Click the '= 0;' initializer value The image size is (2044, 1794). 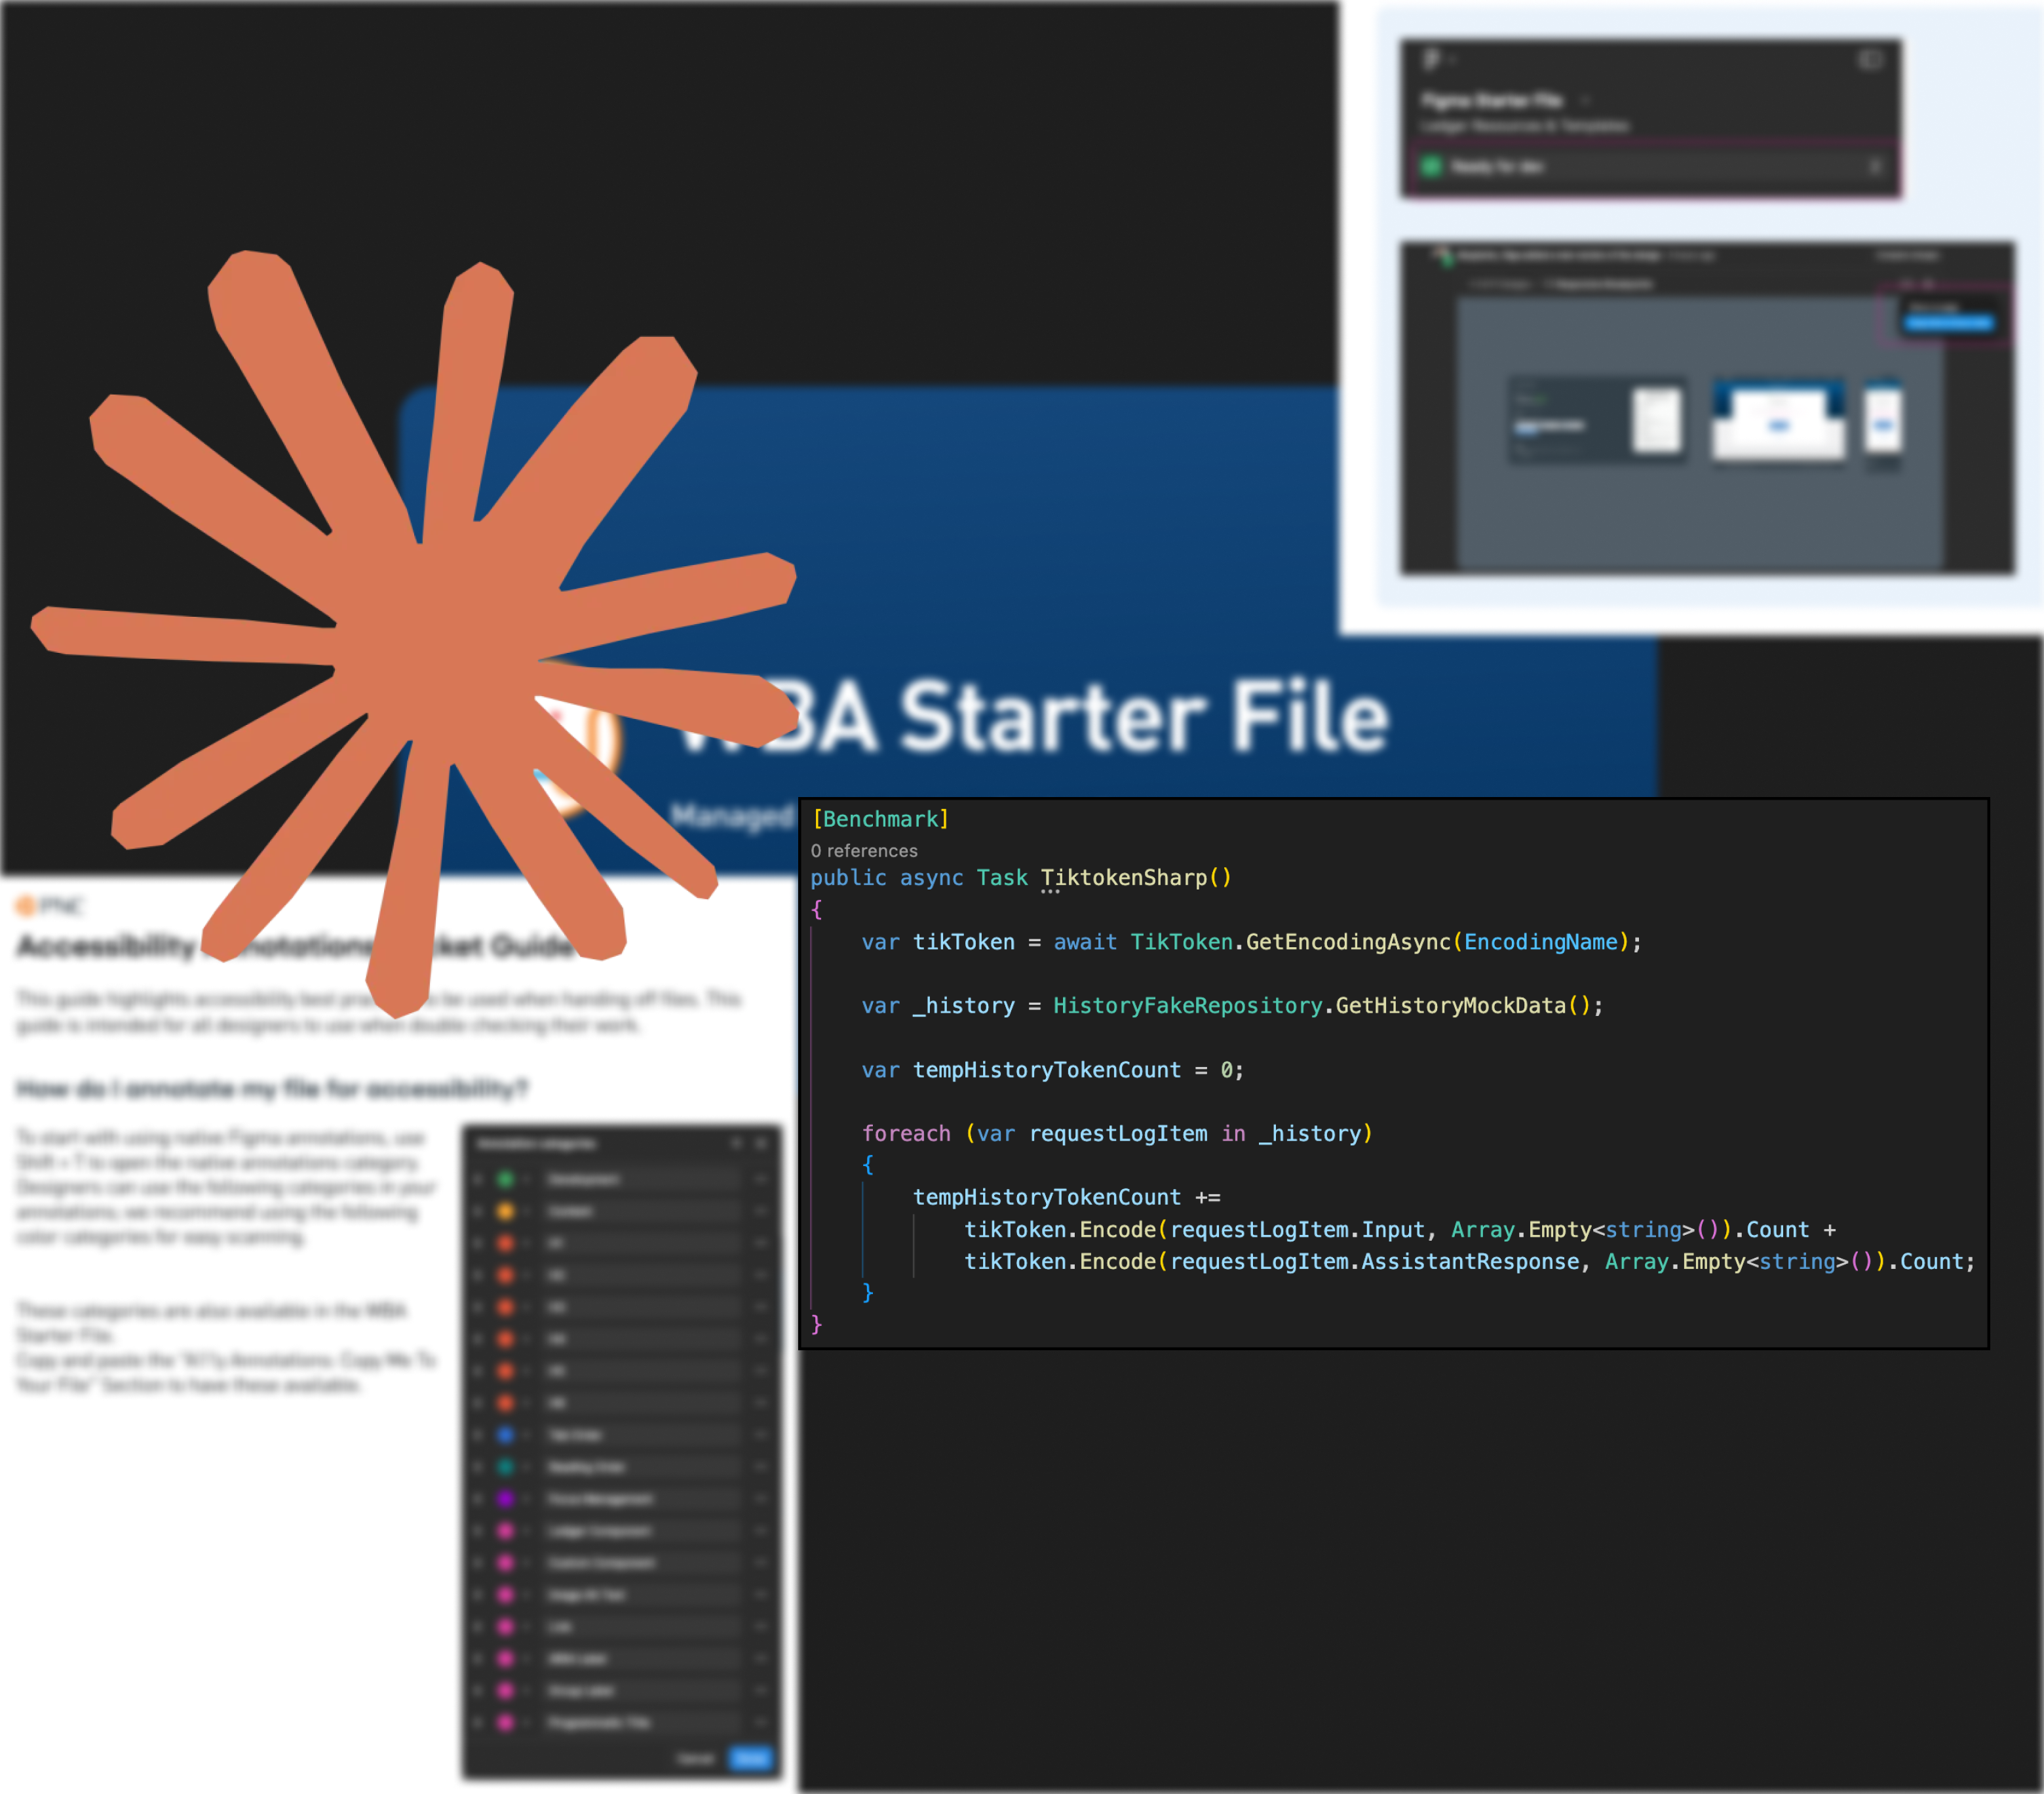1220,1069
